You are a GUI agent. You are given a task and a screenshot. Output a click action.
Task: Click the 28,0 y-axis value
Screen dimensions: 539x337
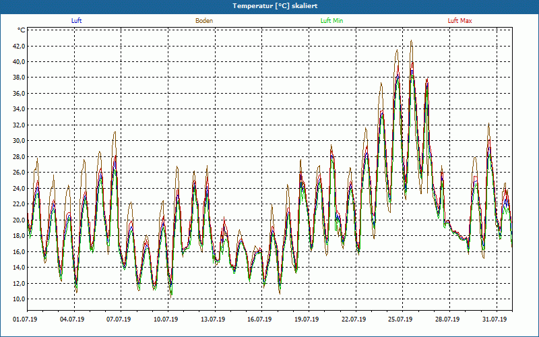[x=19, y=157]
